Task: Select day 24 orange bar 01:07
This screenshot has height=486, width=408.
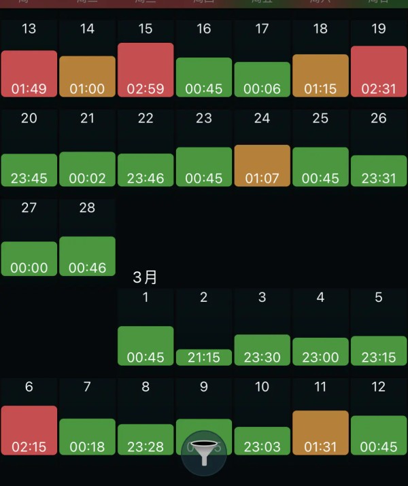Action: [x=262, y=166]
